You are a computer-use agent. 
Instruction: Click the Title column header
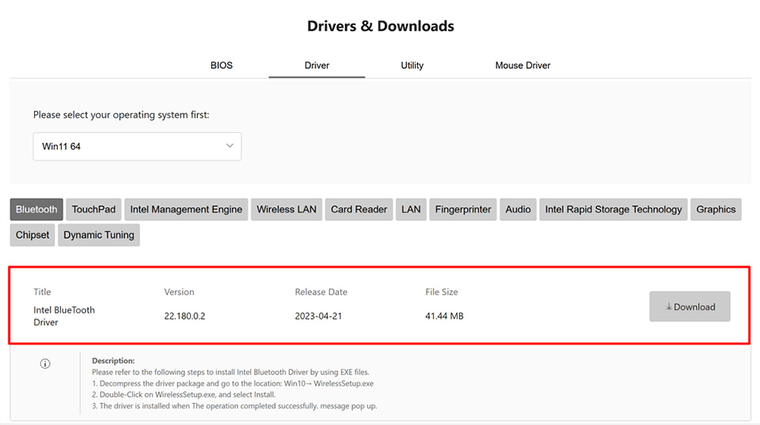tap(42, 292)
